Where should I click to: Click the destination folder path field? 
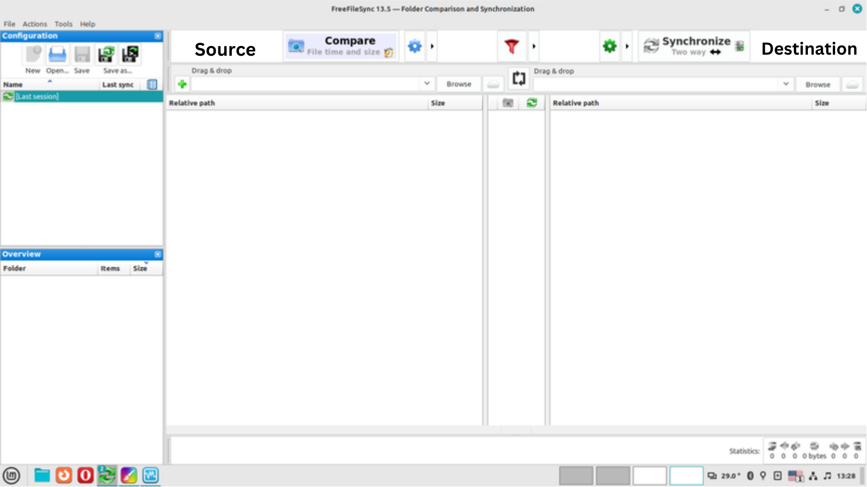656,84
